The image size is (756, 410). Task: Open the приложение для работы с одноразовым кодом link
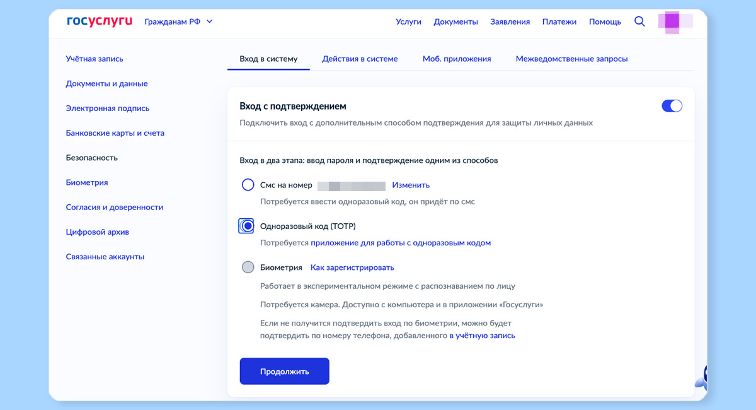pyautogui.click(x=401, y=243)
